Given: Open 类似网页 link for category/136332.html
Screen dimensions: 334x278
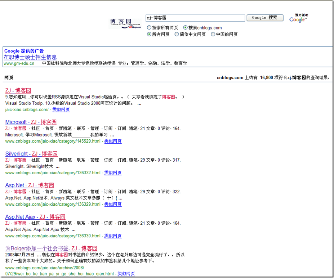Looking at the screenshot, I should click(113, 172).
